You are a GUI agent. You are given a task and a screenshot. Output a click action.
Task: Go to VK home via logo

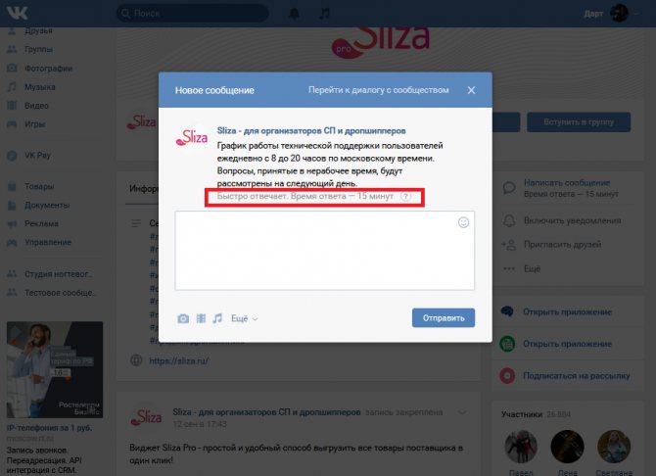[18, 13]
